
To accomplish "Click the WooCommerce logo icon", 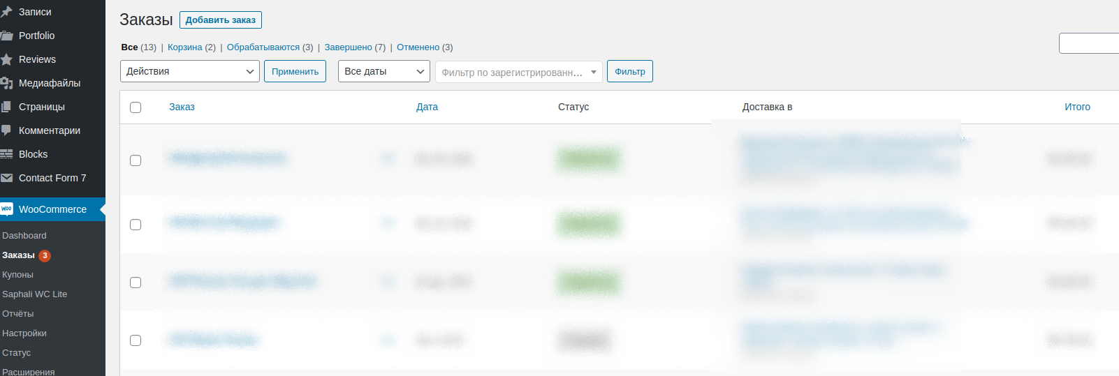I will [6, 209].
